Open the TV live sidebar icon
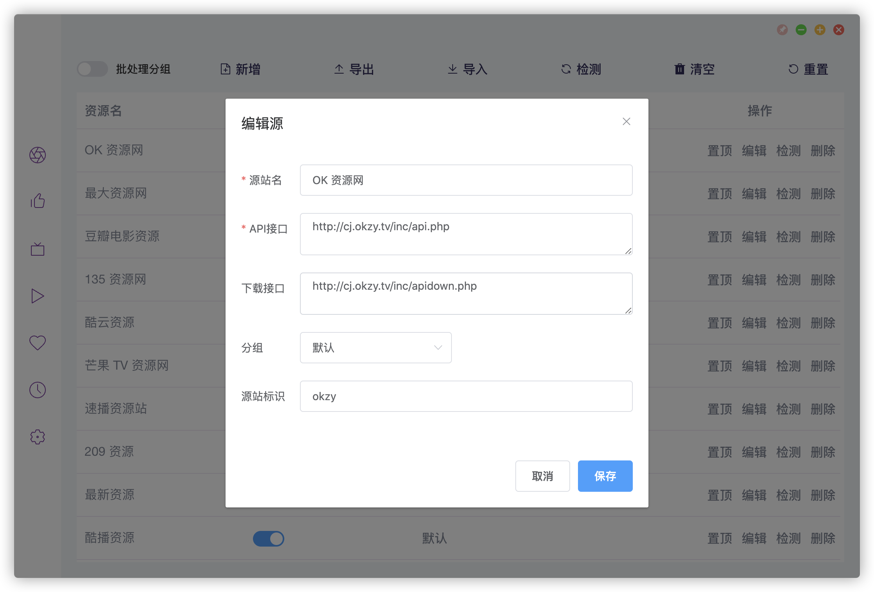 38,249
